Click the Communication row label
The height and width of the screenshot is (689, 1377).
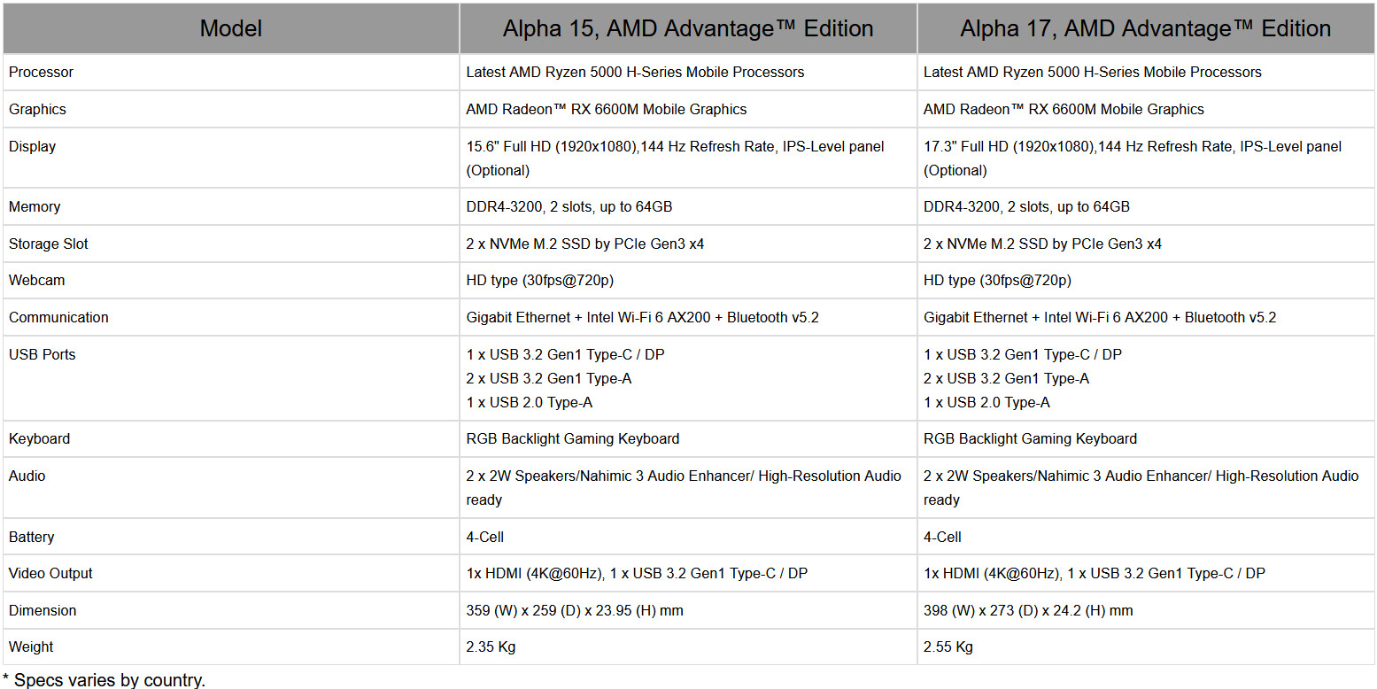tap(58, 317)
